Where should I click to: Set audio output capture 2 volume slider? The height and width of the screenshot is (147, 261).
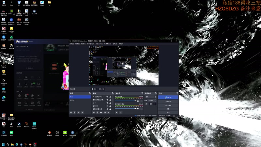point(126,109)
